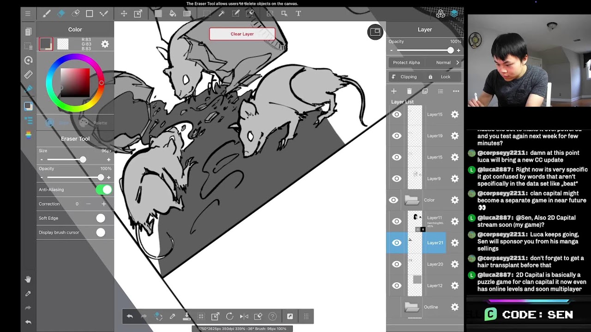Select the blue Eraser tool

point(61,14)
